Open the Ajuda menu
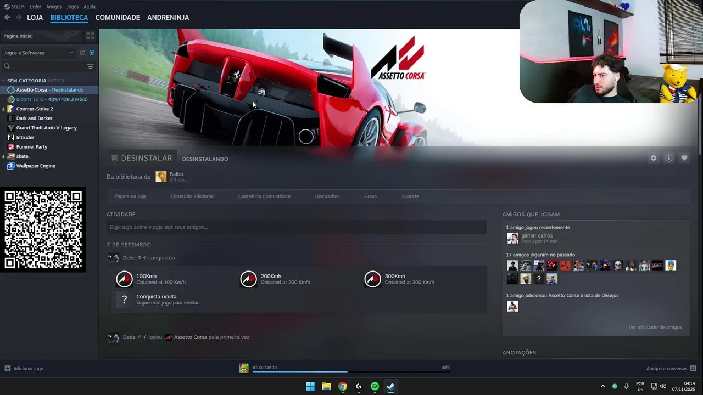Screen dimensions: 703x395 [x=89, y=7]
